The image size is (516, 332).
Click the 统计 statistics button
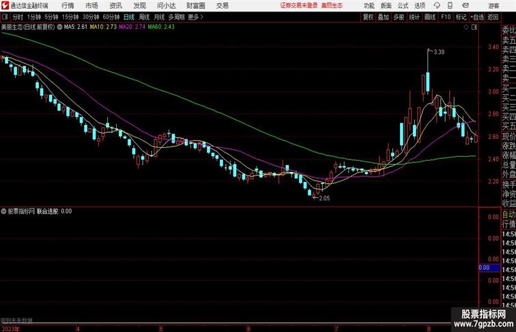point(414,17)
